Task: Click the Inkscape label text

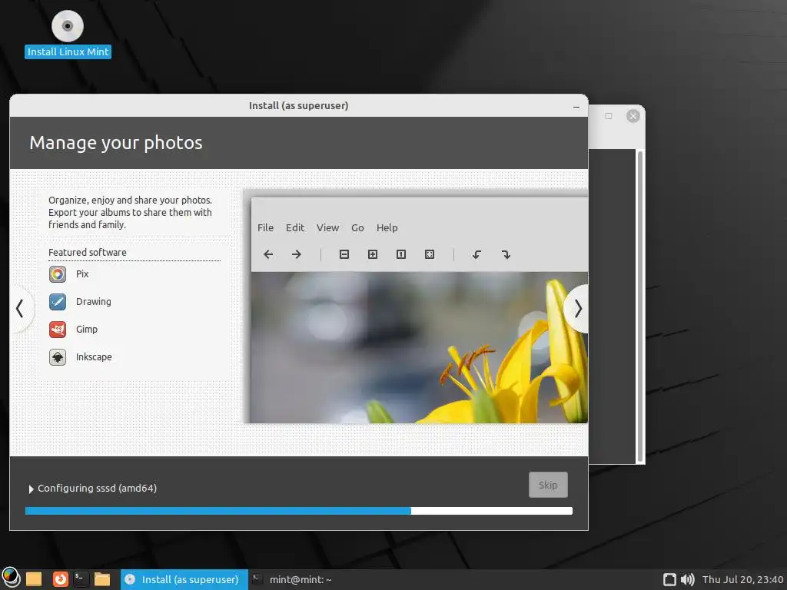Action: coord(94,356)
